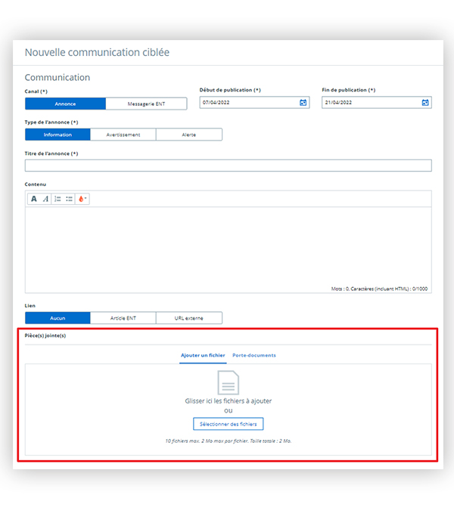Select Information announcement type
Viewport: 454px width, 529px height.
[x=58, y=135]
